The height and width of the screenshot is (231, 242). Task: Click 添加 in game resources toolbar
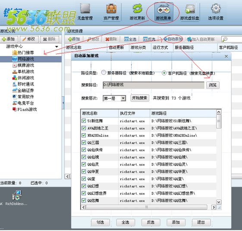pyautogui.click(x=74, y=39)
